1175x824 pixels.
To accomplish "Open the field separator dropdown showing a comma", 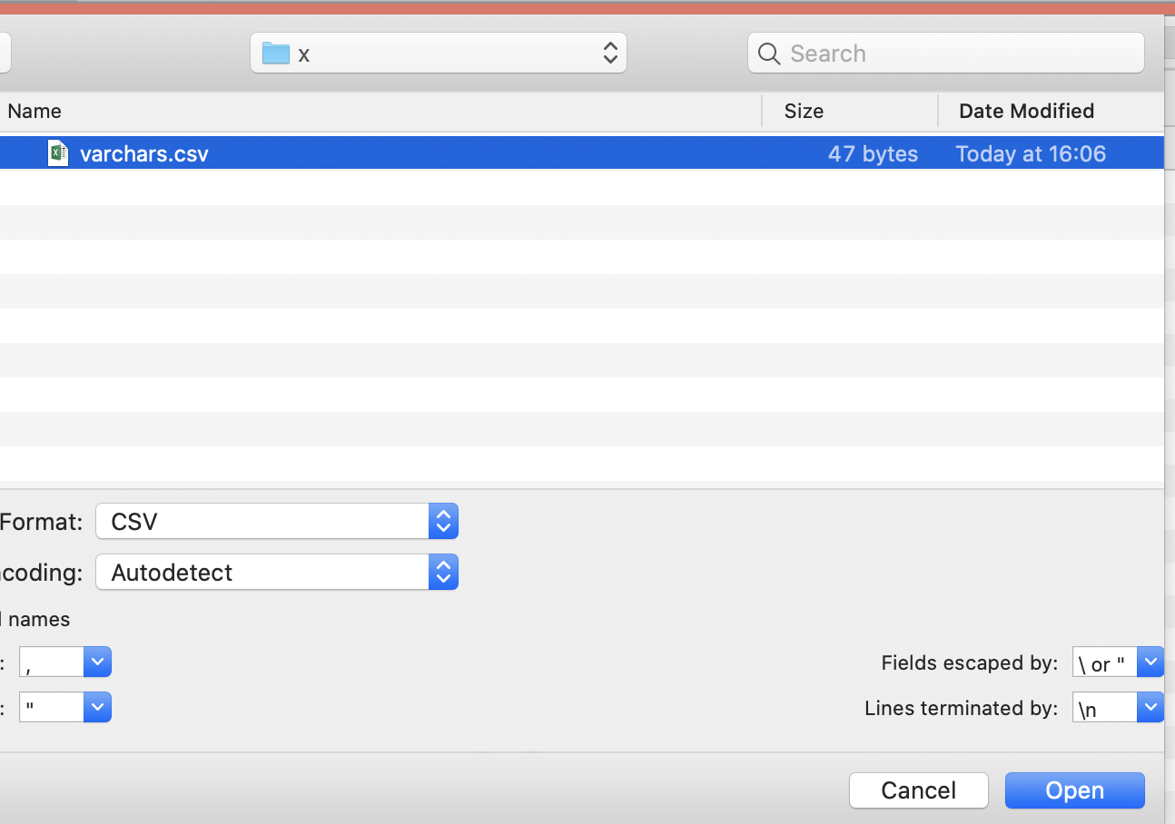I will (97, 662).
